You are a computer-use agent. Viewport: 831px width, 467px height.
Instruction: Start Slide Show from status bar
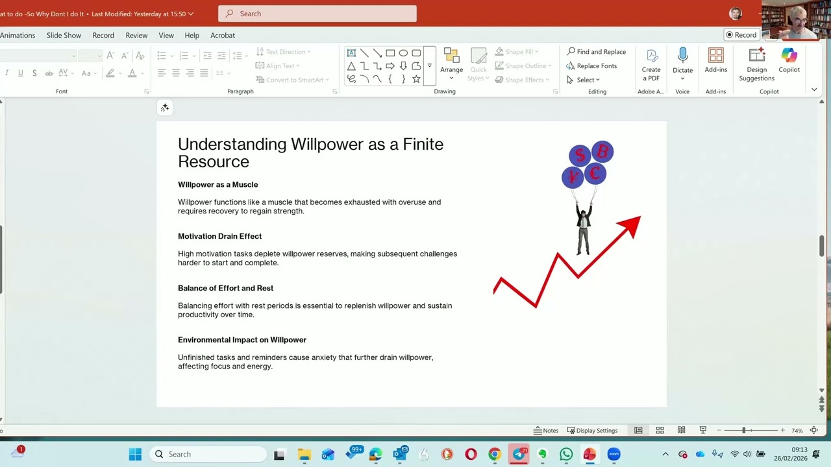coord(702,430)
